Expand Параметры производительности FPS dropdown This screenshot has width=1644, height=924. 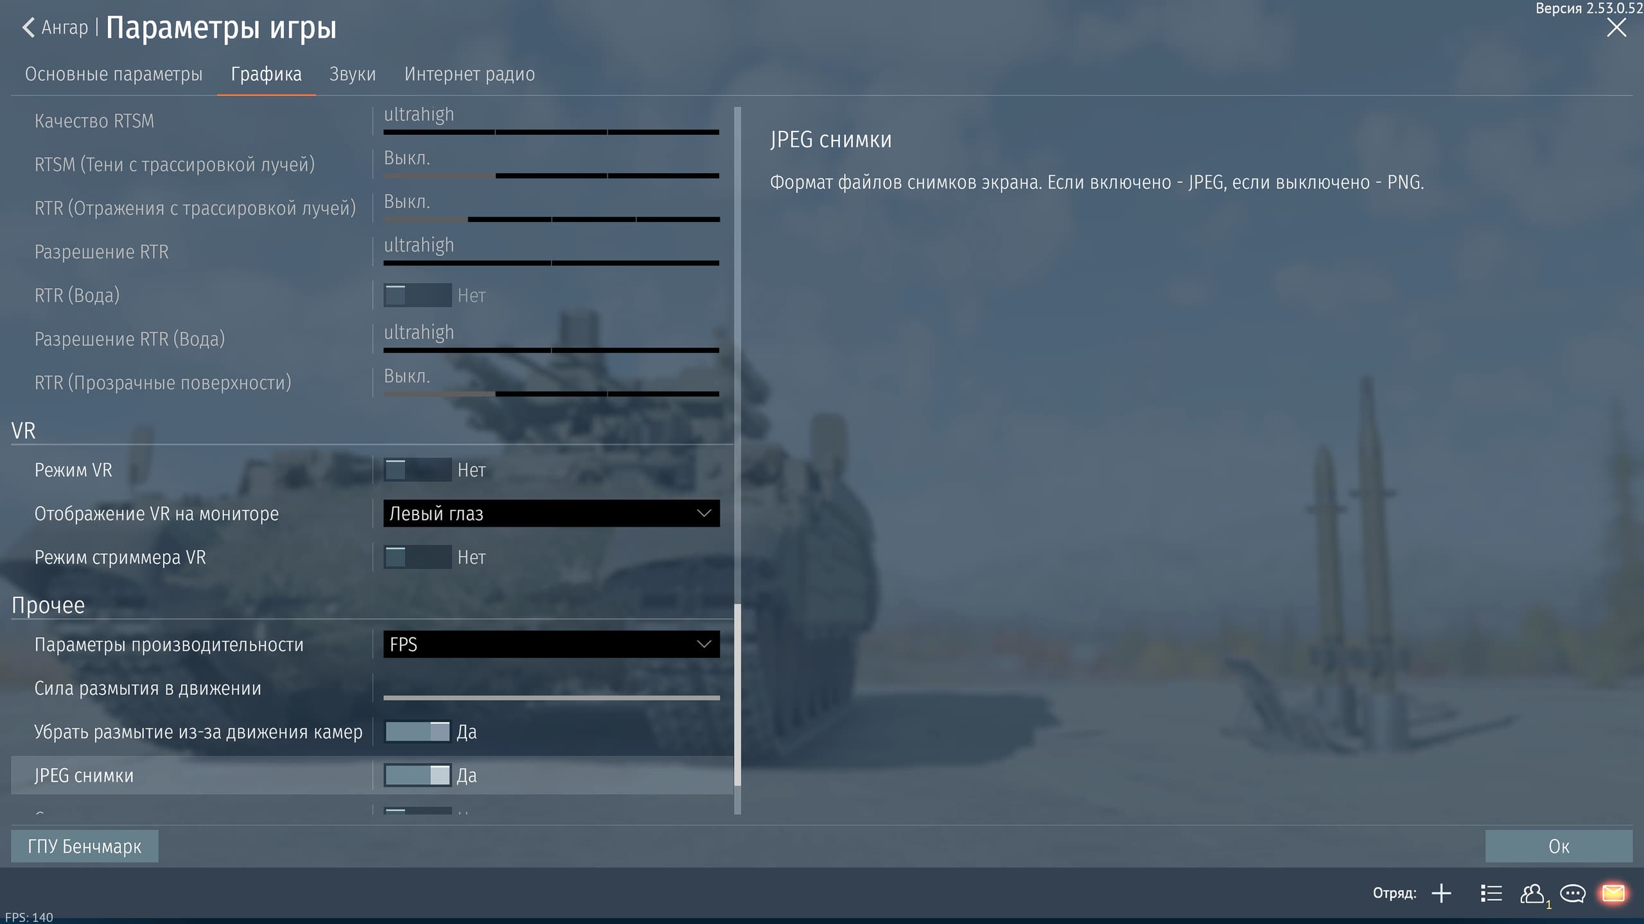[x=551, y=644]
